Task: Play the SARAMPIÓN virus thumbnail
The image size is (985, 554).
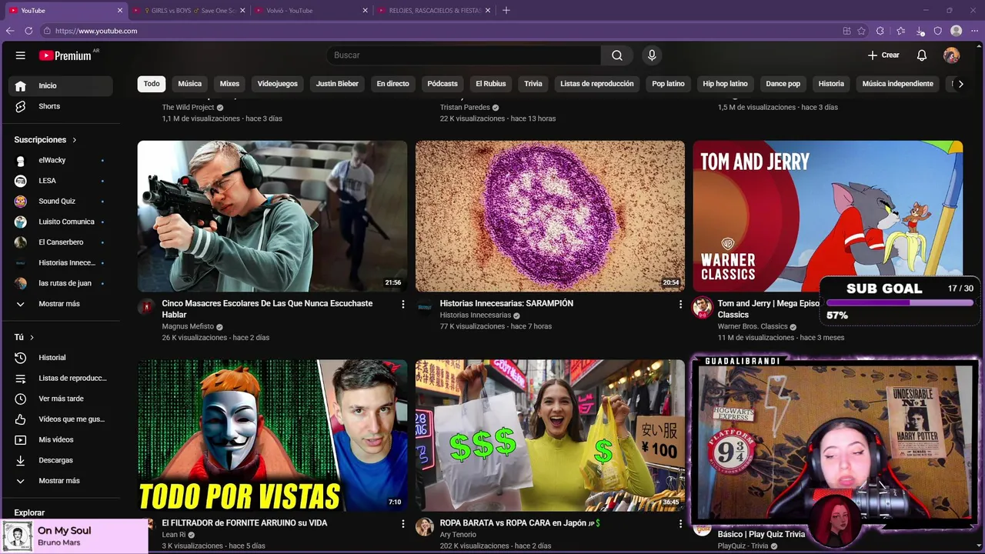Action: coord(550,216)
